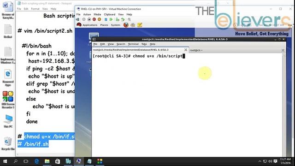295x166 pixels.
Task: Select the Edge shortcut on desktop
Action: [8, 78]
